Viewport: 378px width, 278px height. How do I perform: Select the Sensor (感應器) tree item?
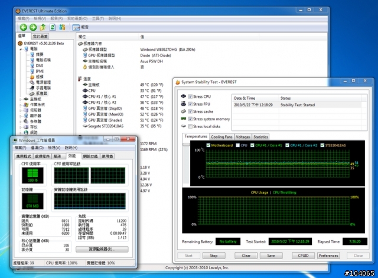tap(38, 93)
